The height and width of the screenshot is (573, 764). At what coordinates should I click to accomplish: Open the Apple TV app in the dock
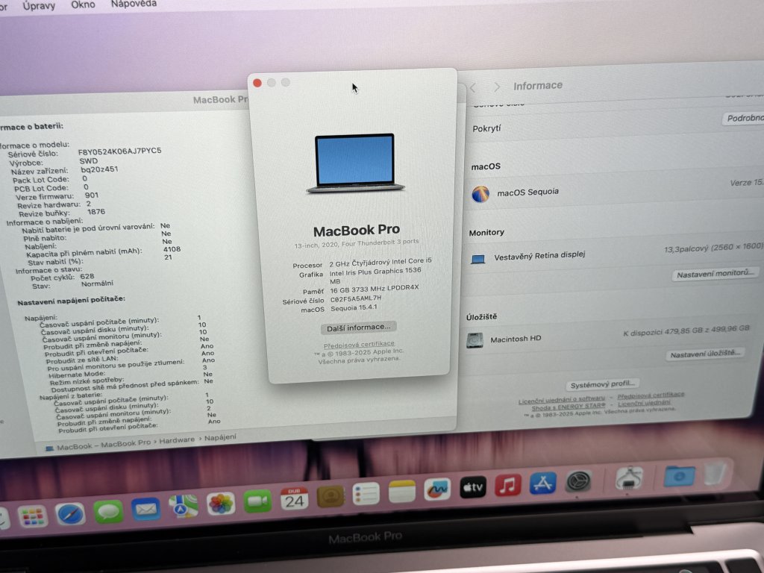pyautogui.click(x=472, y=486)
